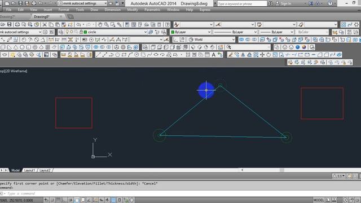The width and height of the screenshot is (361, 203).
Task: Toggle Grid Display in the status bar
Action: (x=58, y=200)
